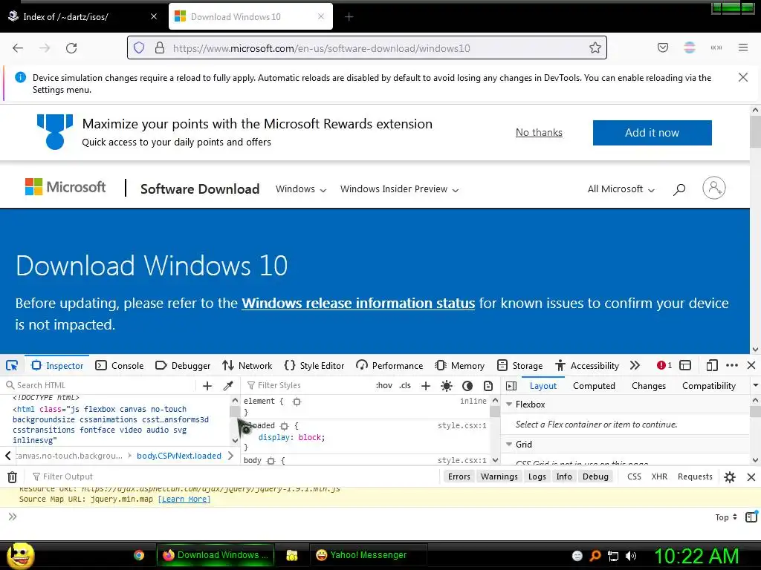
Task: Click the browser back arrow
Action: [x=18, y=48]
